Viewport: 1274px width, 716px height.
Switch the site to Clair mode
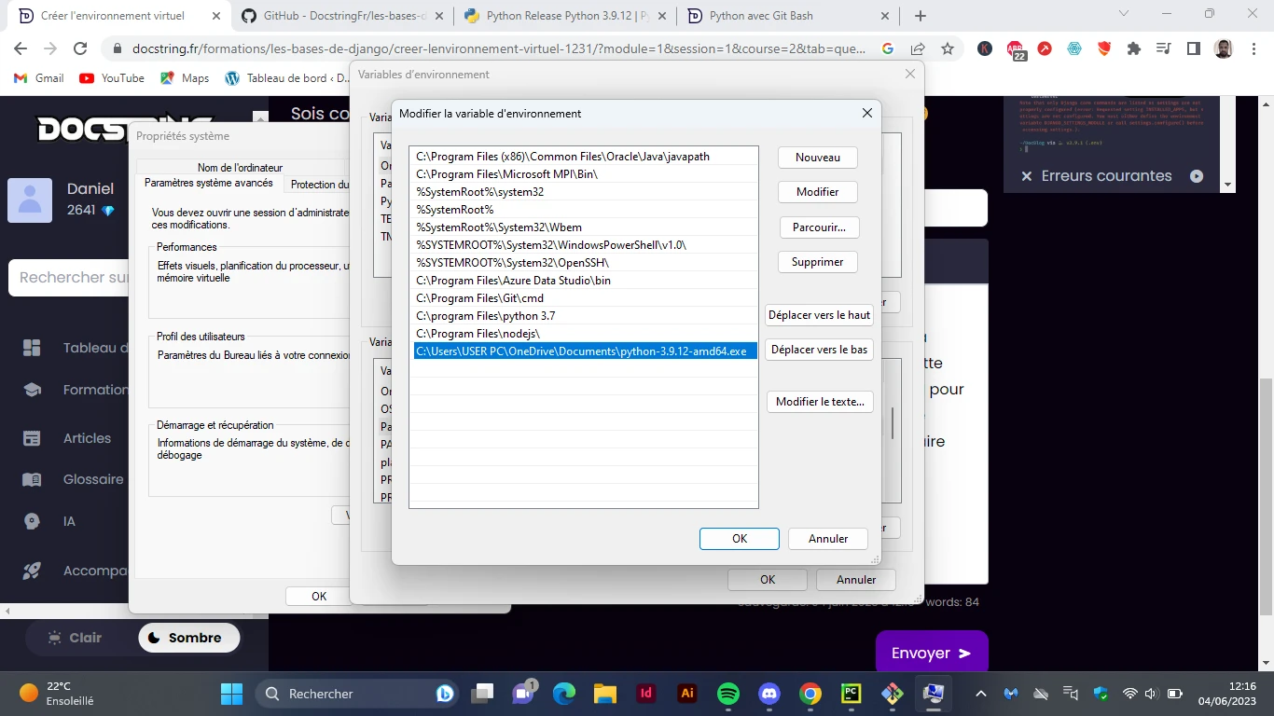(x=75, y=638)
